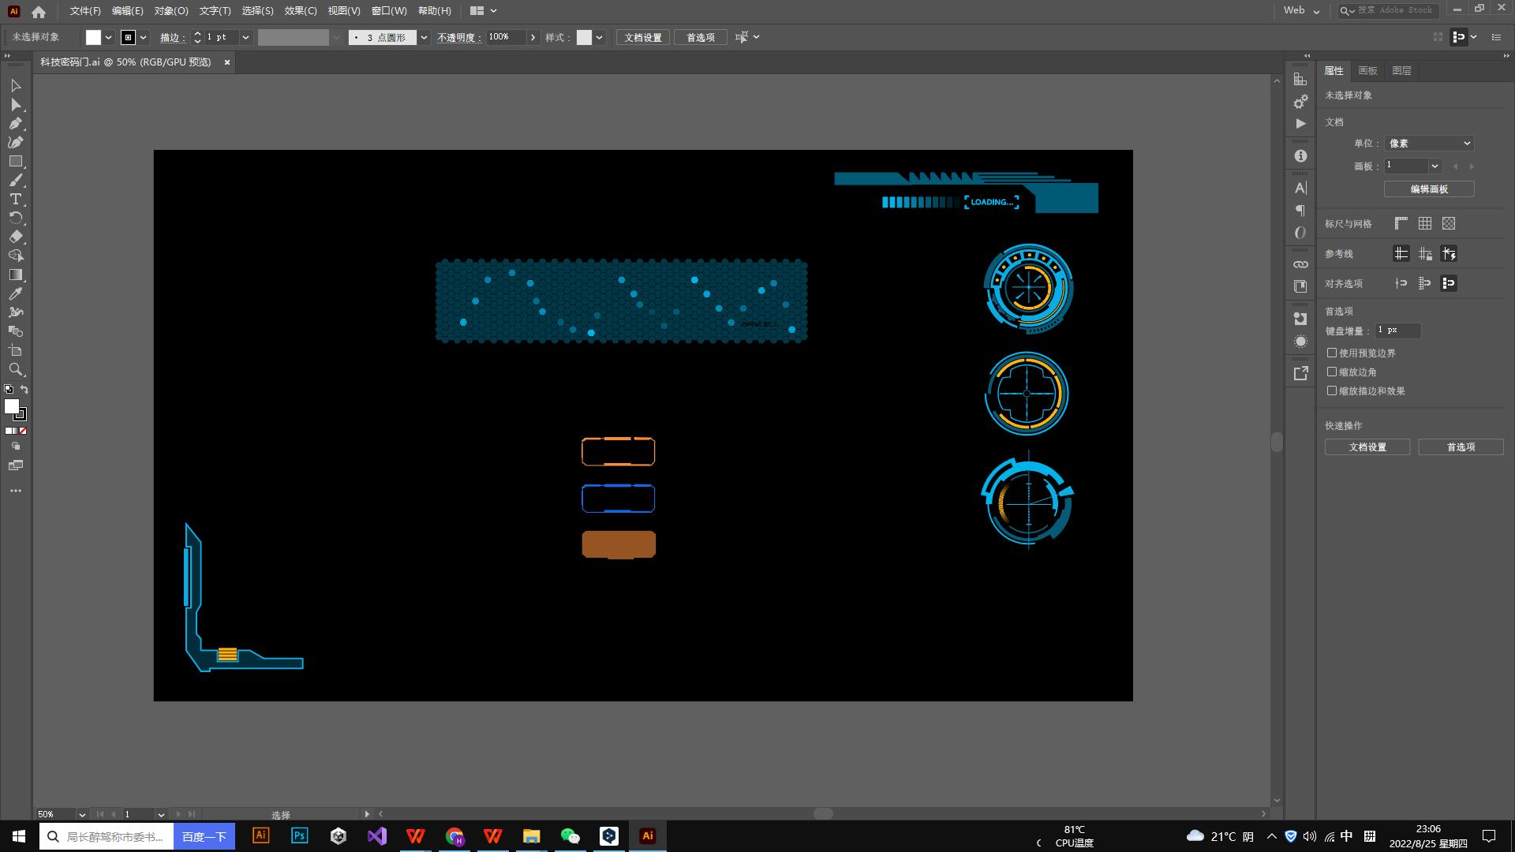Open the collapsed Info panel icon
Screen dimensions: 1515x852
[x=1300, y=156]
